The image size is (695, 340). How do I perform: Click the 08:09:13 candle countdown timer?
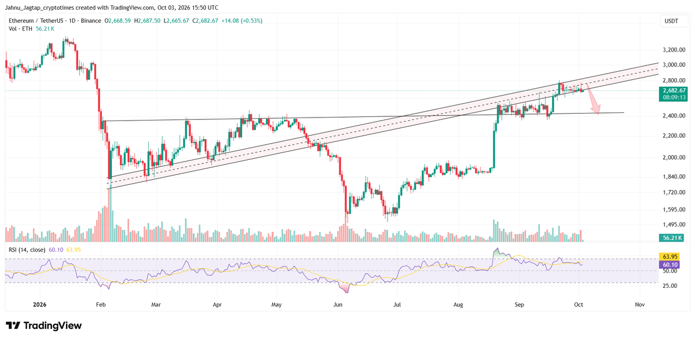tap(673, 97)
